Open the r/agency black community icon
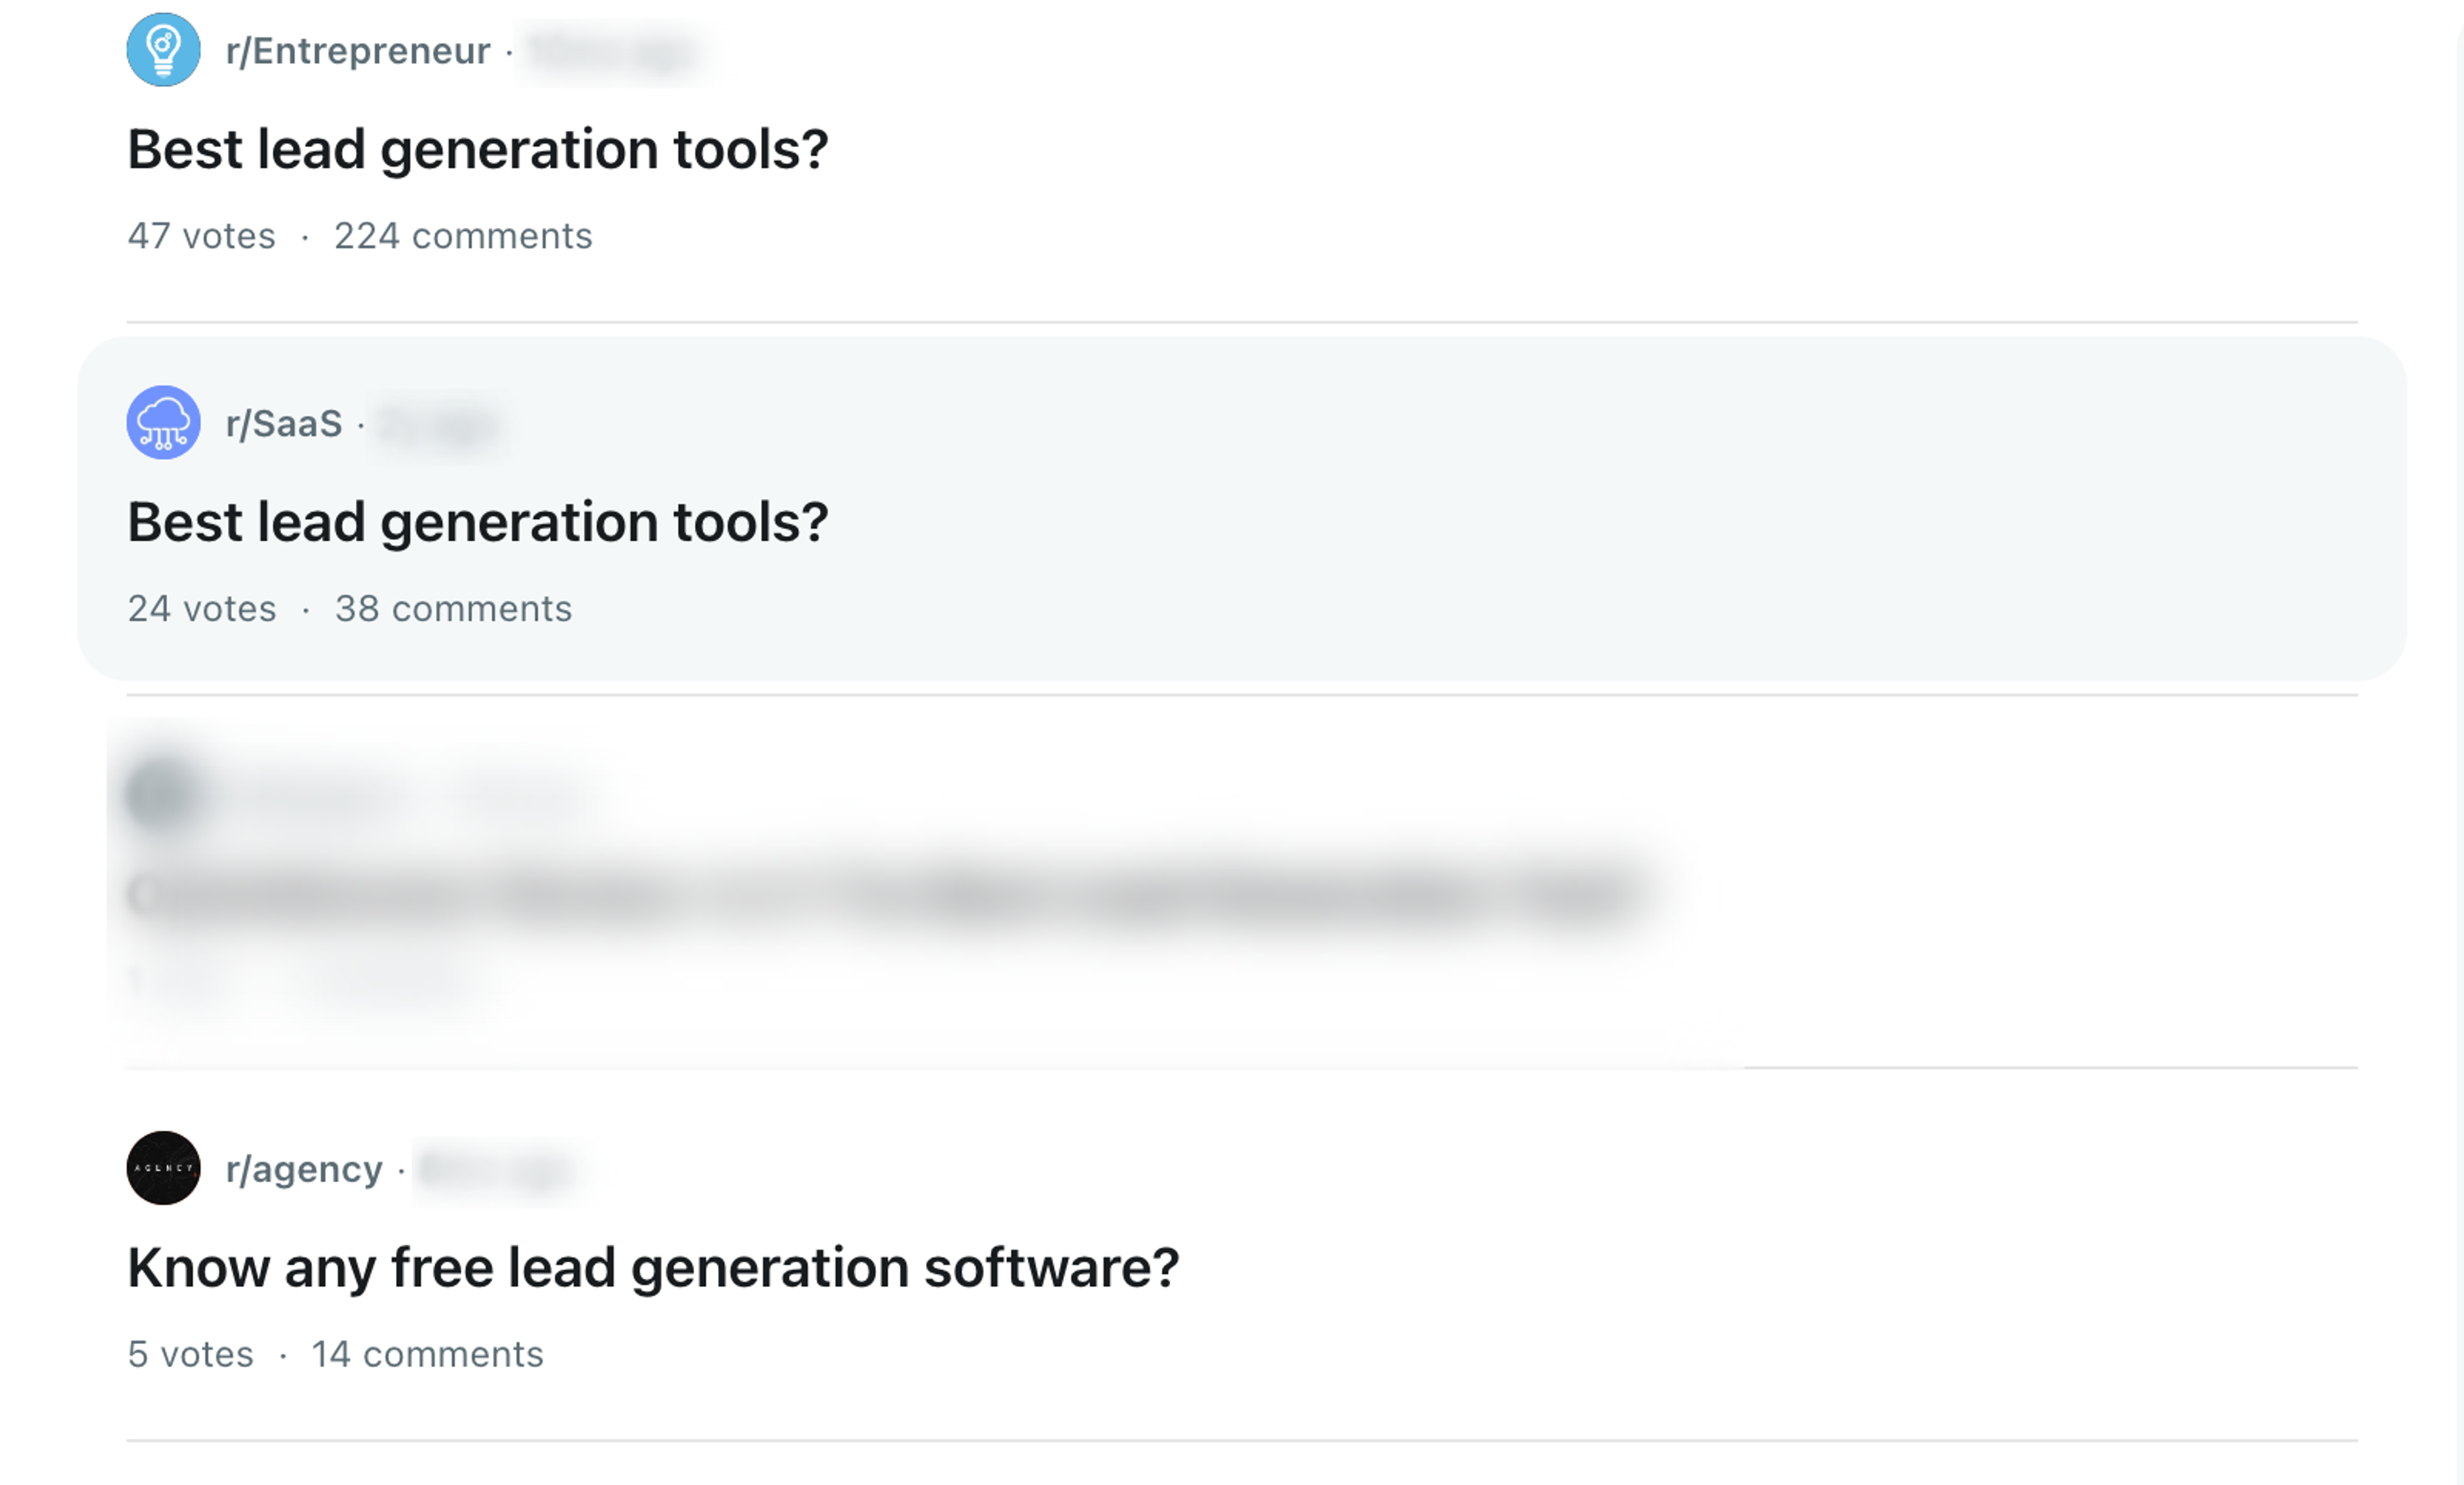 pyautogui.click(x=163, y=1168)
